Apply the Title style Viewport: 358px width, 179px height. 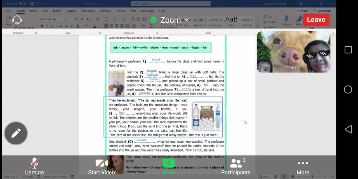click(x=231, y=22)
